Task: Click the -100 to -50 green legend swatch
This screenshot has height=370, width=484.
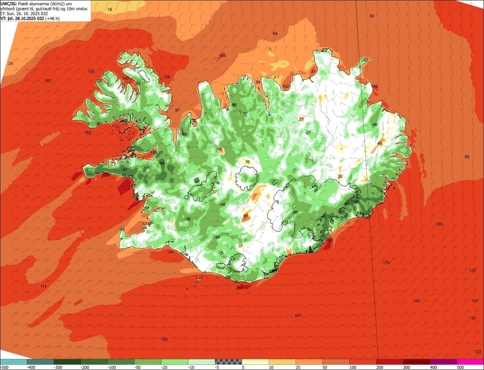Action: click(x=121, y=362)
